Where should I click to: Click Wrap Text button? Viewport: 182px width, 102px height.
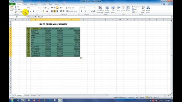click(70, 8)
